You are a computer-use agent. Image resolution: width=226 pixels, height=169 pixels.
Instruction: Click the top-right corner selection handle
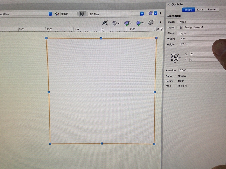(156, 38)
